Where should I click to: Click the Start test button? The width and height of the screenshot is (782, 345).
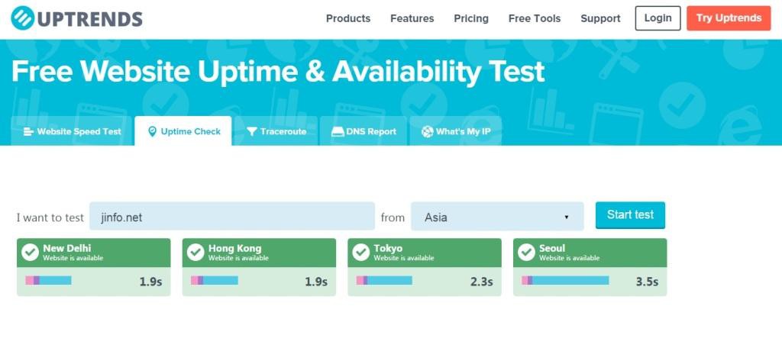(x=630, y=215)
